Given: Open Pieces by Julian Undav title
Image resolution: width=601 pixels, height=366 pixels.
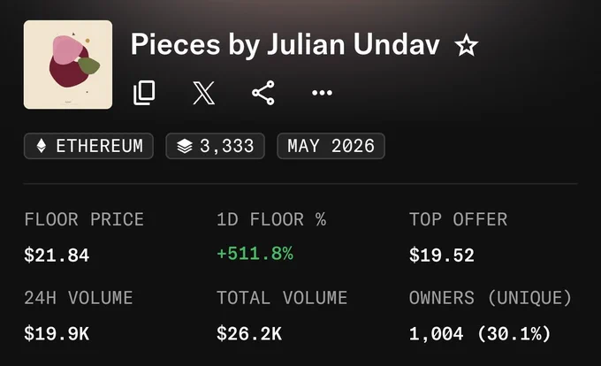Looking at the screenshot, I should (x=285, y=45).
